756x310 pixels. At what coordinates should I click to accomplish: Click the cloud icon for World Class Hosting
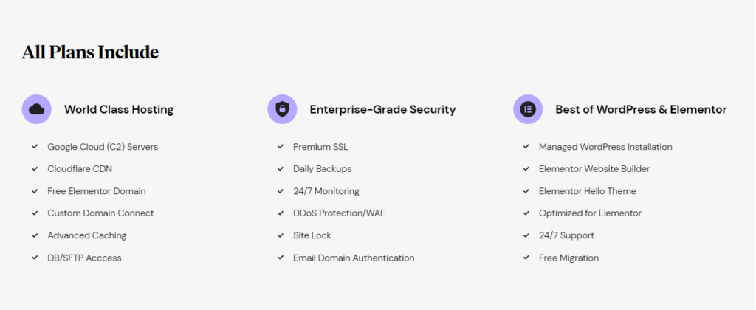coord(37,109)
